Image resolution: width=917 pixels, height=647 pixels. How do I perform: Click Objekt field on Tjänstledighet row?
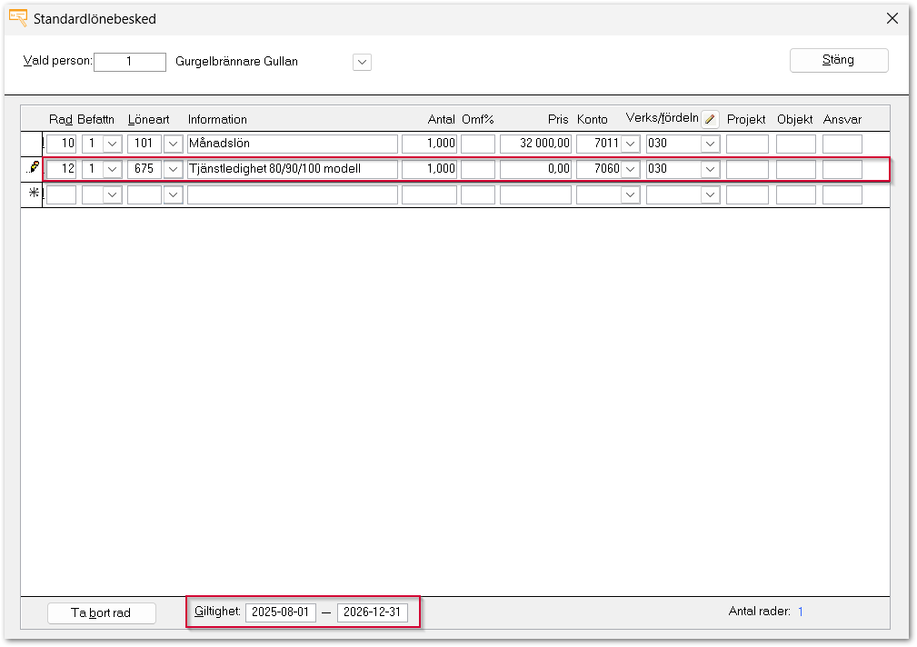796,169
